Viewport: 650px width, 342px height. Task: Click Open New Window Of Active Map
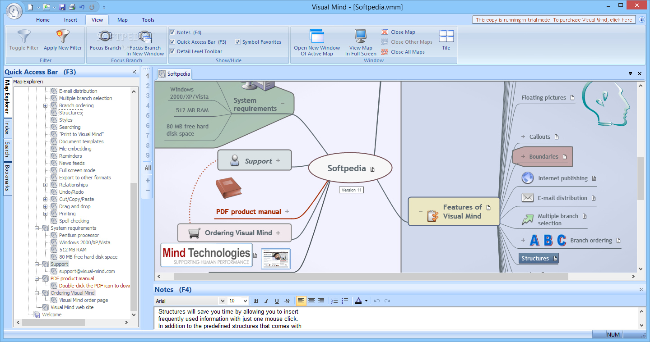tap(317, 43)
